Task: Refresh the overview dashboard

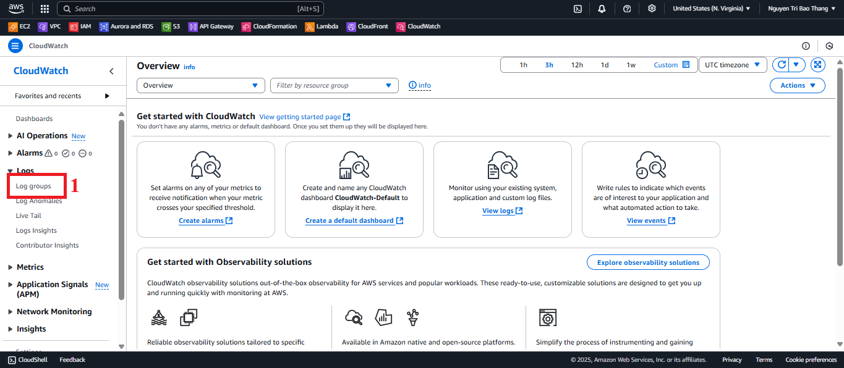Action: pos(782,65)
